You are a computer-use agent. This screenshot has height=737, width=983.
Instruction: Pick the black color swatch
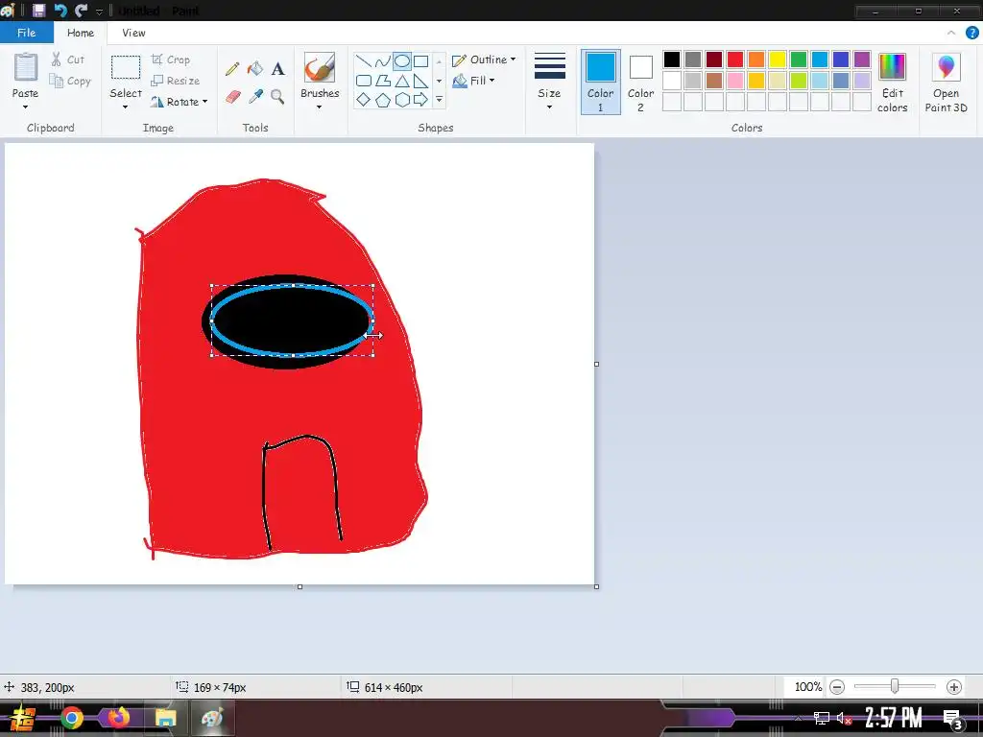pyautogui.click(x=671, y=59)
